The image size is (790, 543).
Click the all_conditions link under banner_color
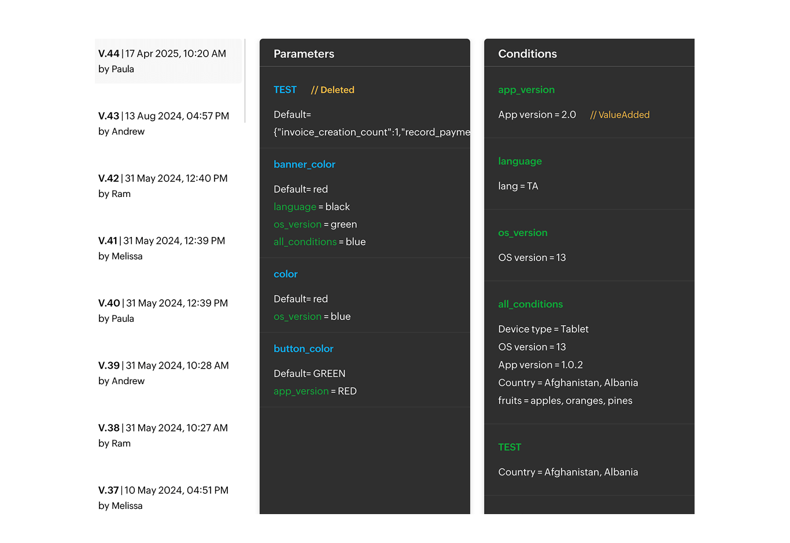click(x=305, y=242)
